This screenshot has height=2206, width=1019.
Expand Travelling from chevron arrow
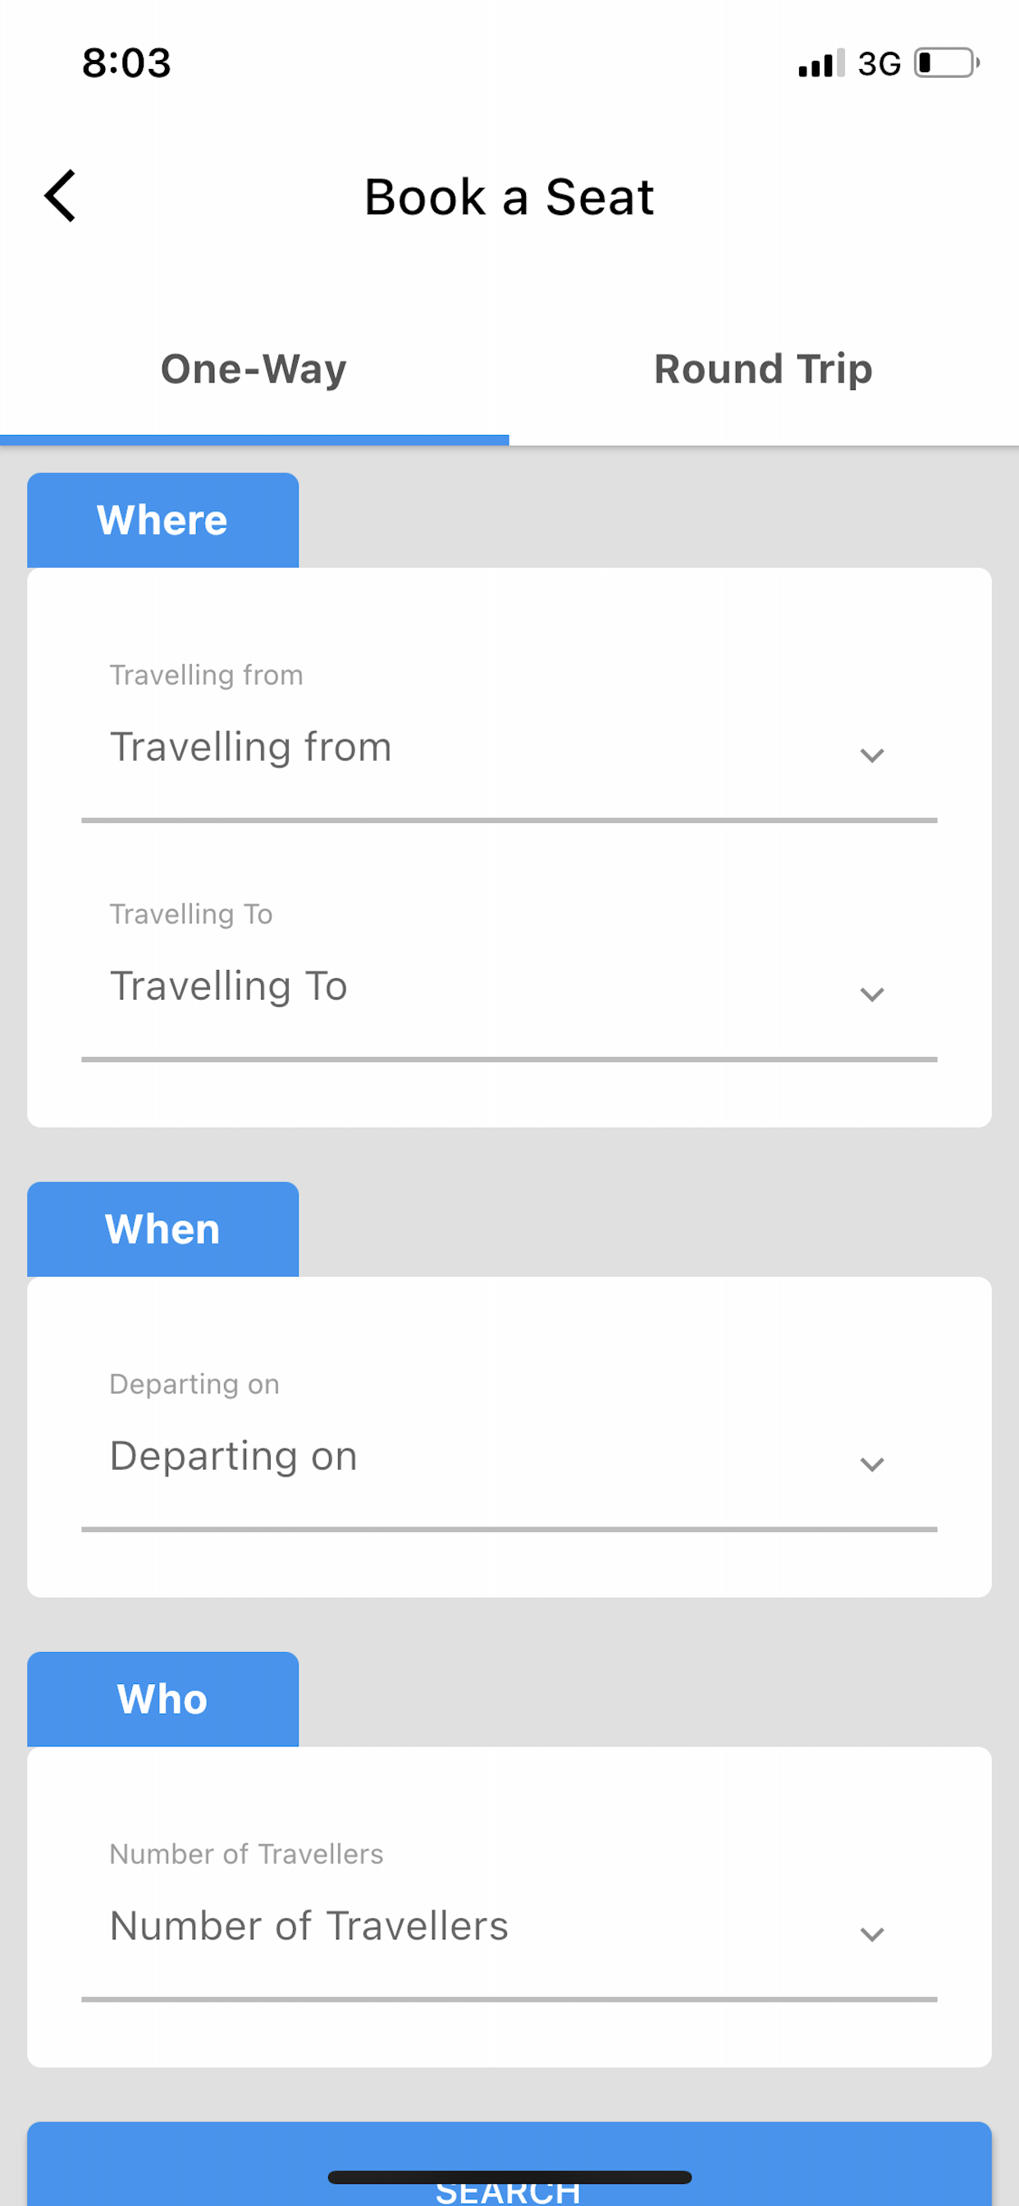871,754
